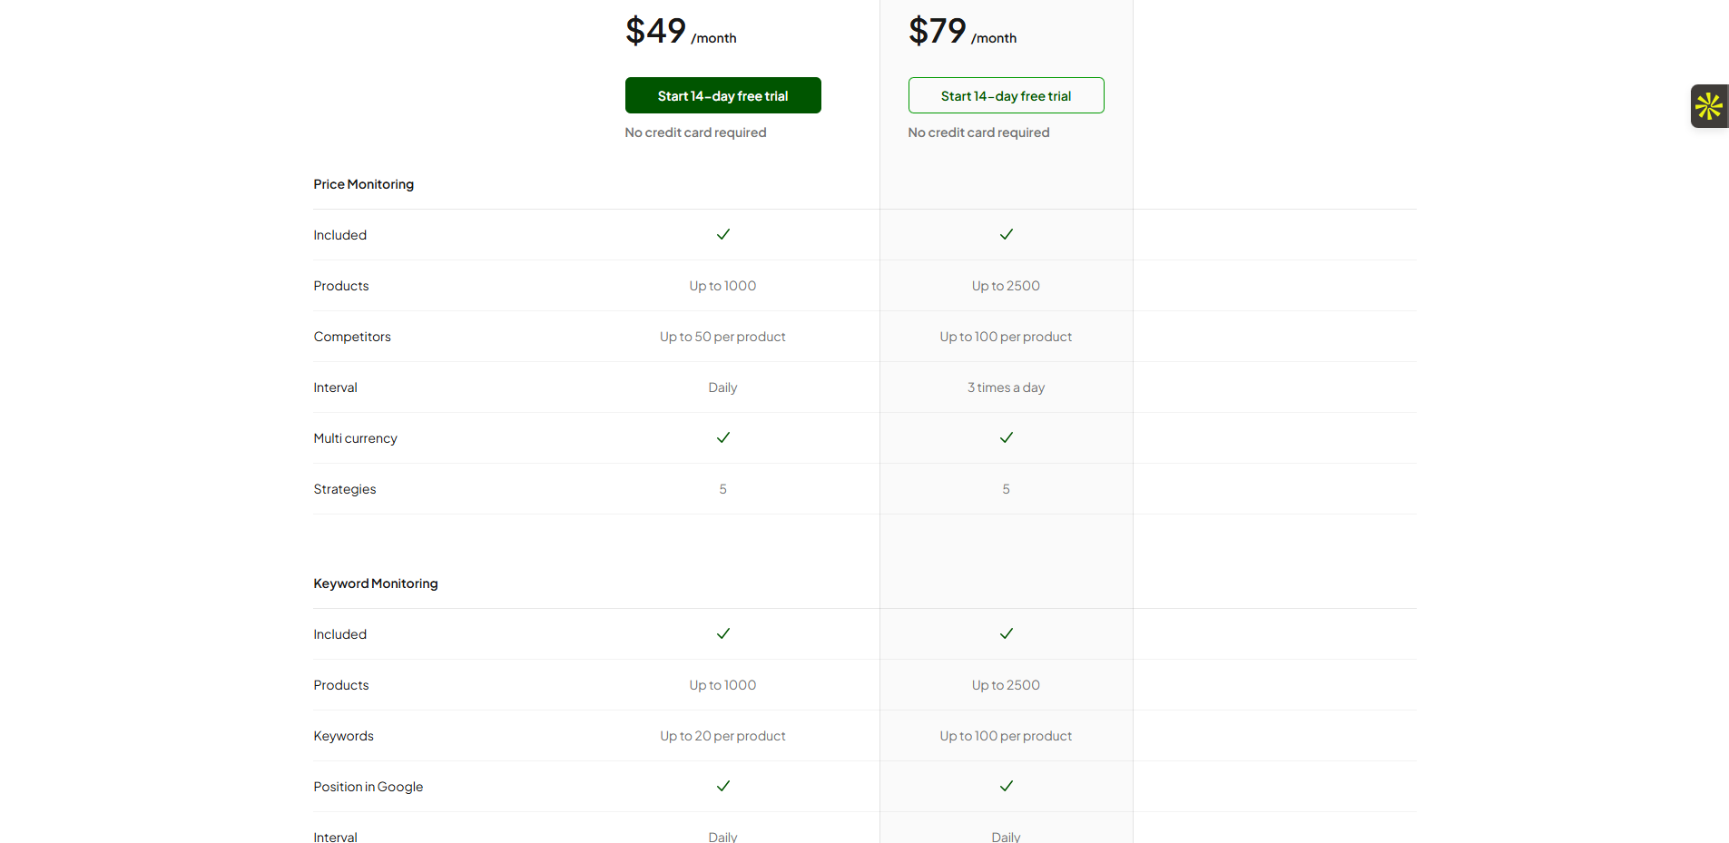Click the $79 plan free trial button

[x=1006, y=95]
